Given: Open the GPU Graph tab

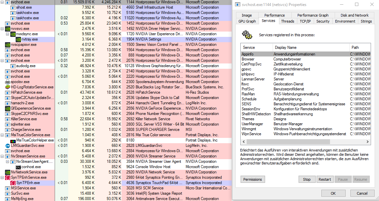Looking at the screenshot, I should pos(247,21).
